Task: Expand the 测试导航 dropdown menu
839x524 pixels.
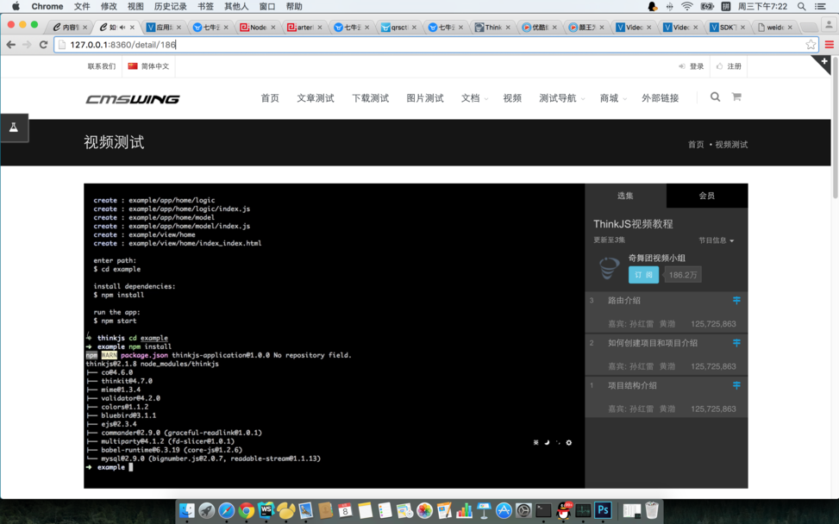Action: point(562,98)
